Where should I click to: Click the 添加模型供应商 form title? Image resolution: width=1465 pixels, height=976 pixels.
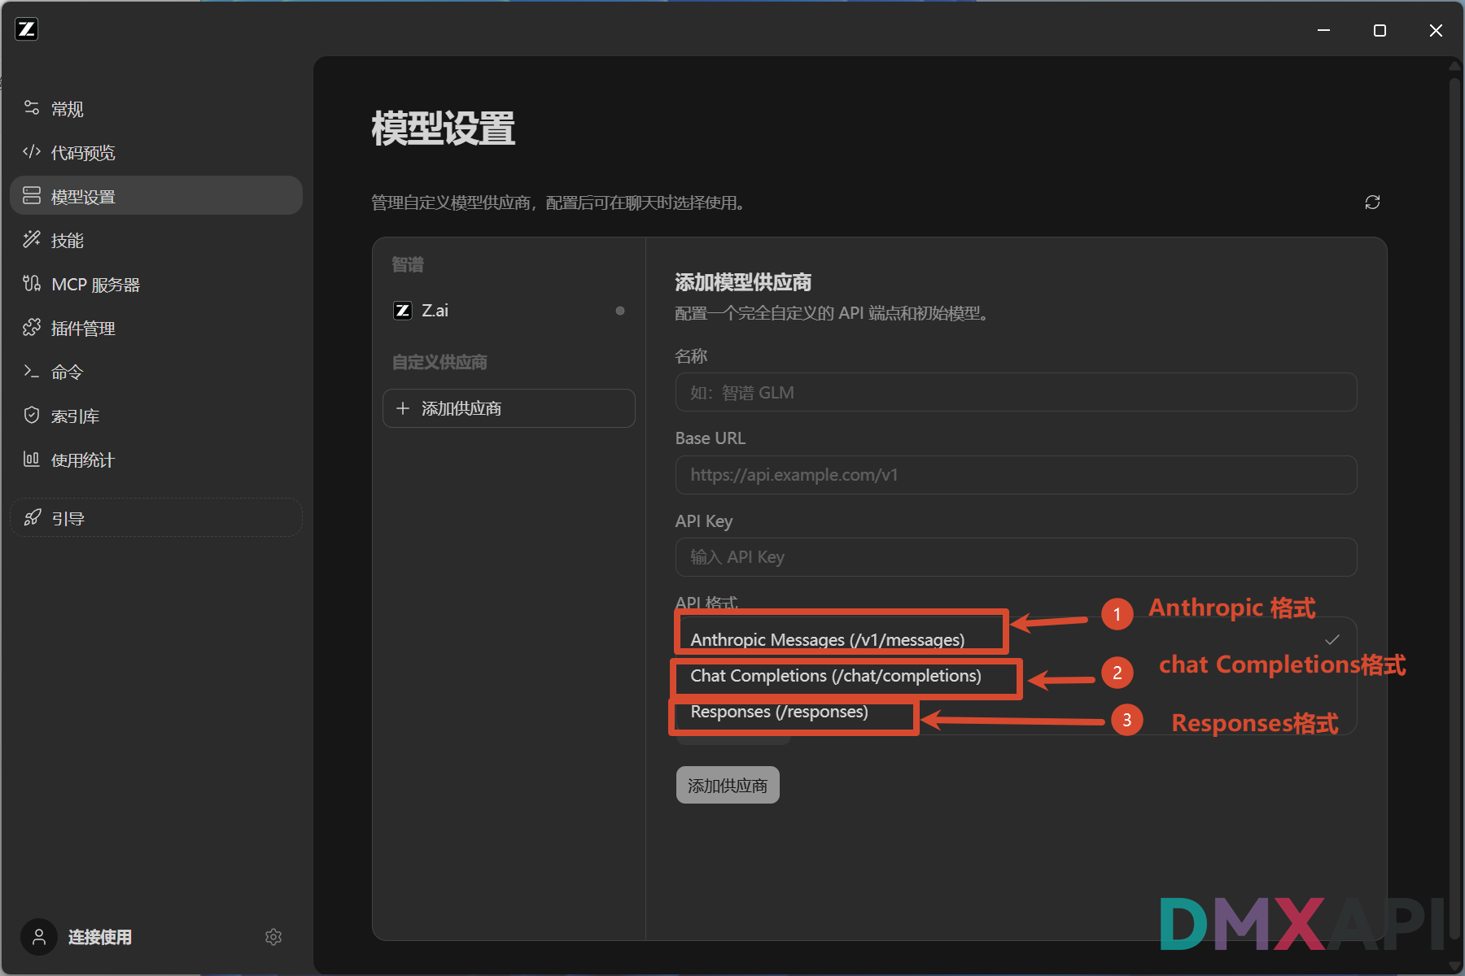[743, 282]
